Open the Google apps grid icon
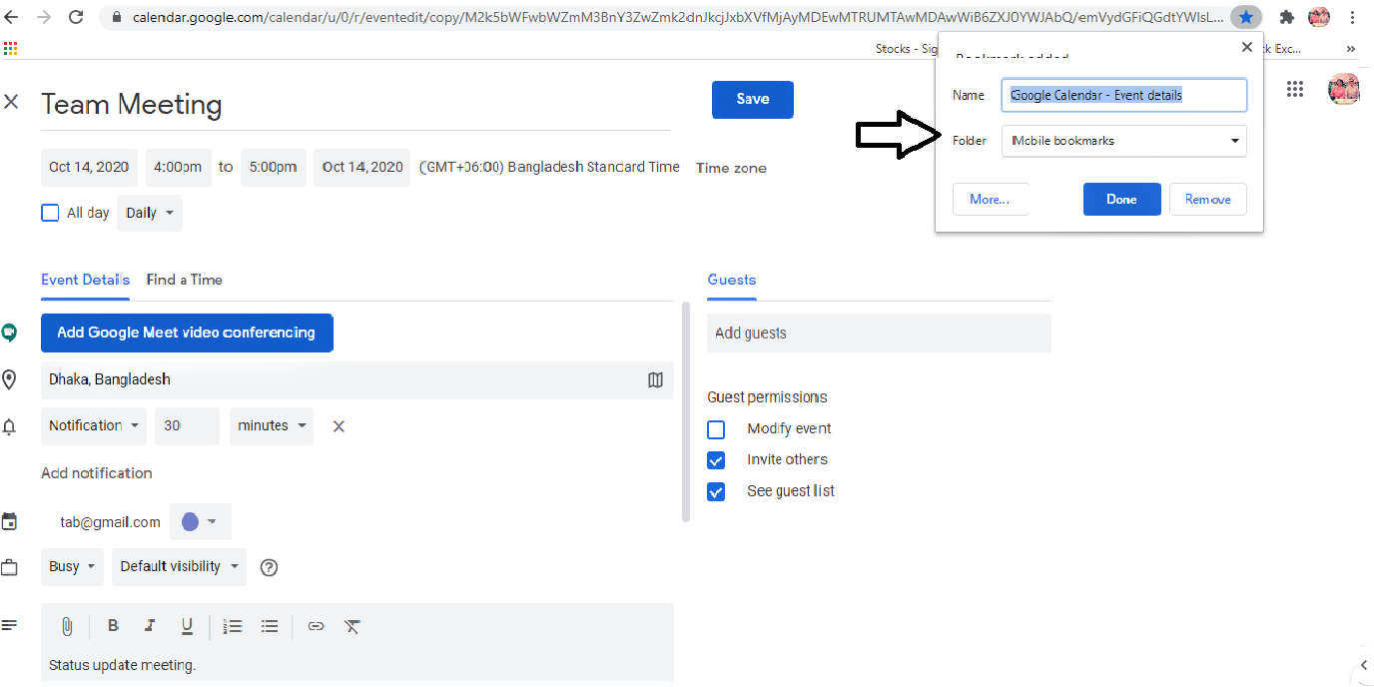The image size is (1374, 687). tap(1295, 89)
